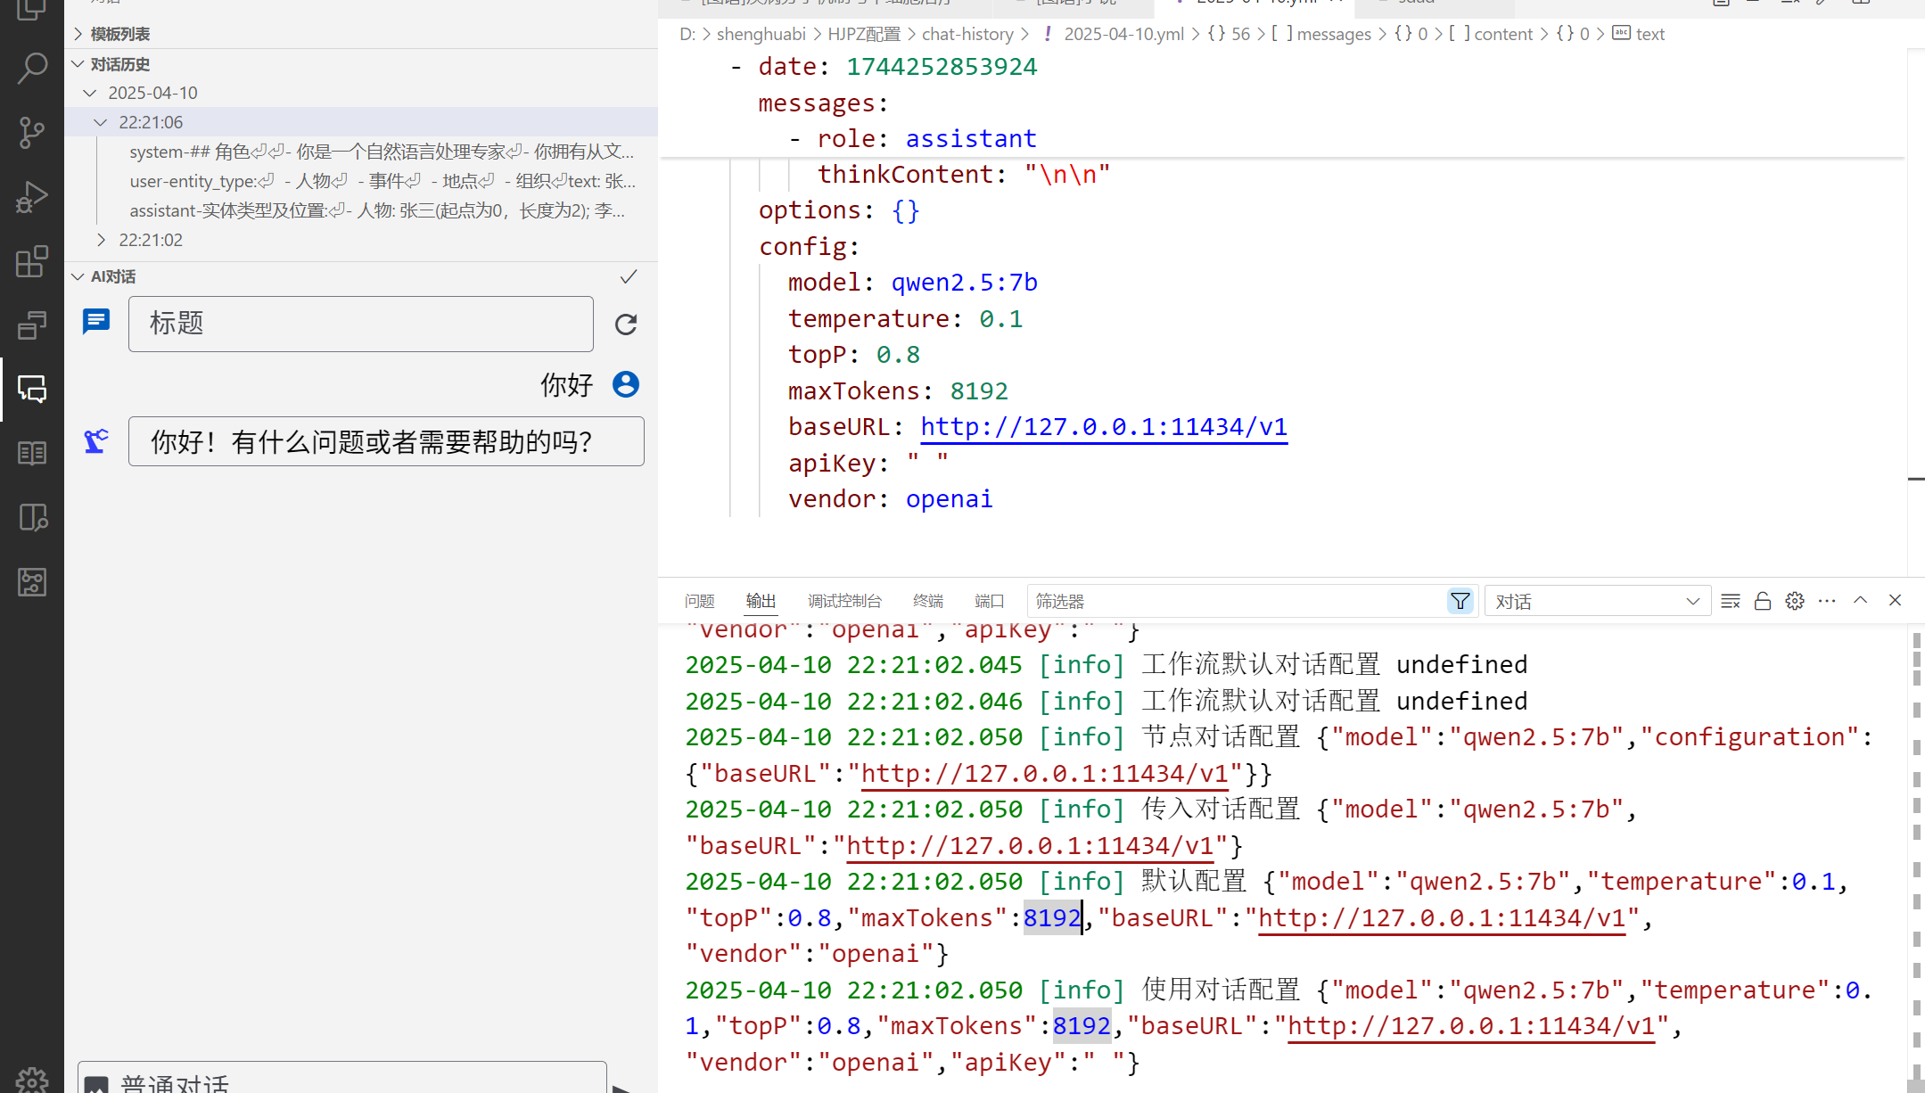1925x1093 pixels.
Task: Toggle the output filter funnel button
Action: point(1460,602)
